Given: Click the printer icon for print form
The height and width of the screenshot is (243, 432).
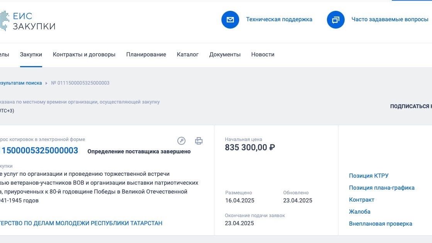Looking at the screenshot, I should click(199, 141).
